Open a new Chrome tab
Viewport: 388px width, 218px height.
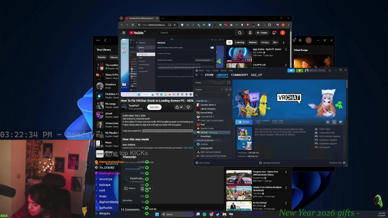coord(162,18)
